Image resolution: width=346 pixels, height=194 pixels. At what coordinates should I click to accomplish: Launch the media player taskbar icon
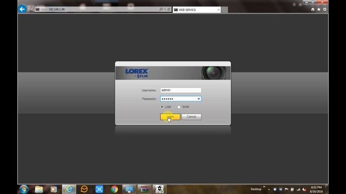(x=54, y=189)
